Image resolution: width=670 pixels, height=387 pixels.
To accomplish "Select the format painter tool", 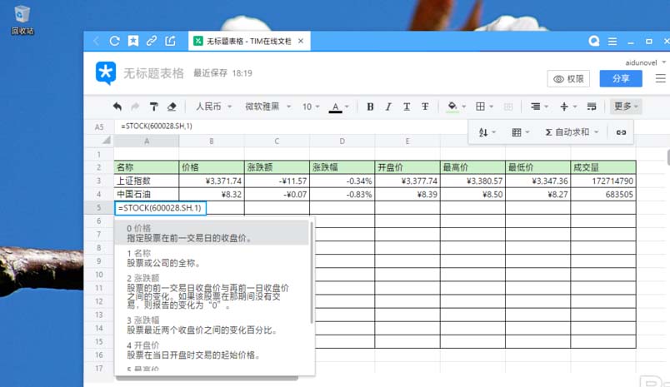I will (153, 107).
